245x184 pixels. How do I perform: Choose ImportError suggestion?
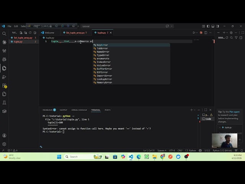coord(131,76)
